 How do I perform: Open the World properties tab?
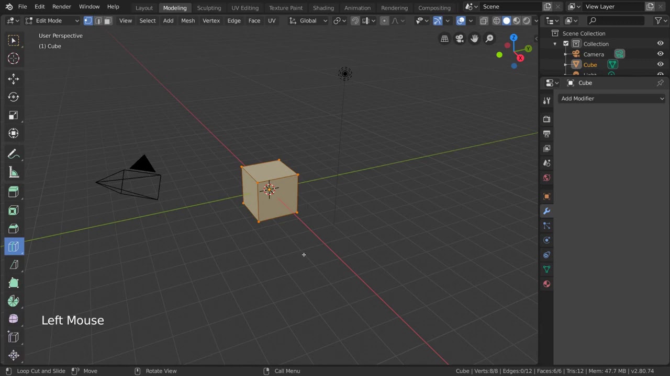click(x=546, y=178)
